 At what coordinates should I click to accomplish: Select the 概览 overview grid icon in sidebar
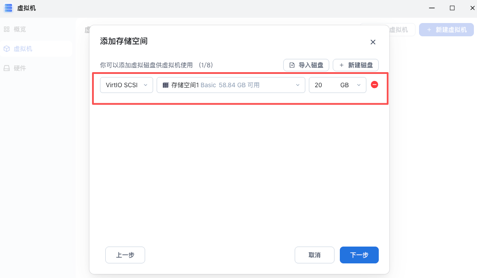click(x=7, y=29)
